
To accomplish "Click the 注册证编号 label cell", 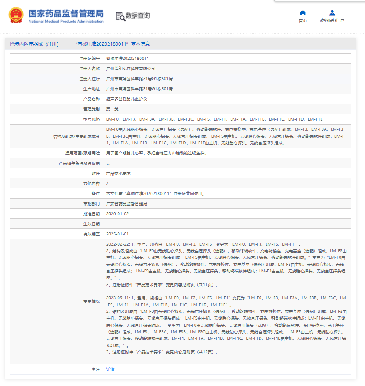I will click(57, 59).
